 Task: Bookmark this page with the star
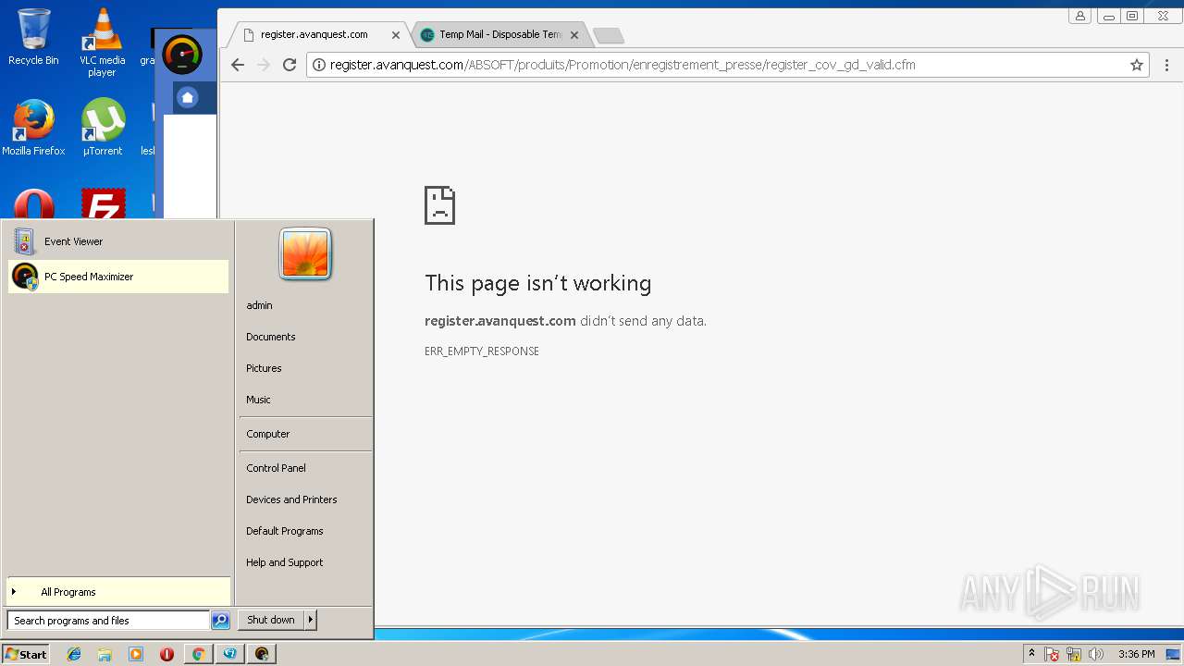click(x=1137, y=65)
